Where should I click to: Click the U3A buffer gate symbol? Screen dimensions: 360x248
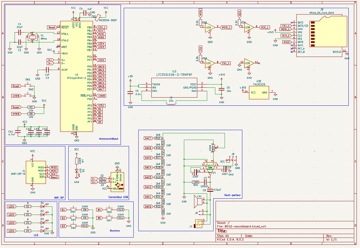[x=210, y=28]
